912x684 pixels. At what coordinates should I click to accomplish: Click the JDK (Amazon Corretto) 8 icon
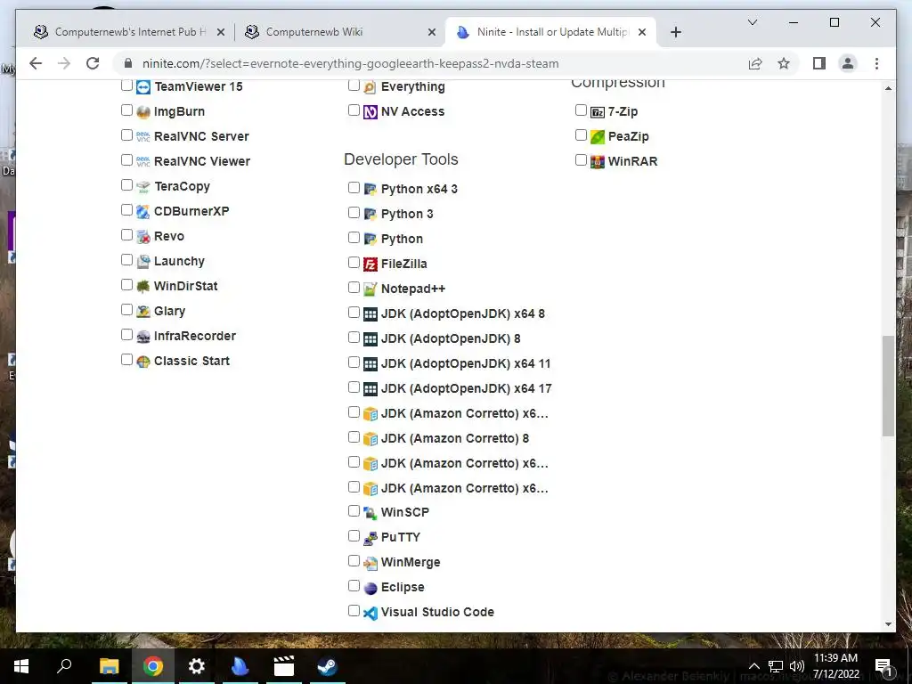pos(370,438)
